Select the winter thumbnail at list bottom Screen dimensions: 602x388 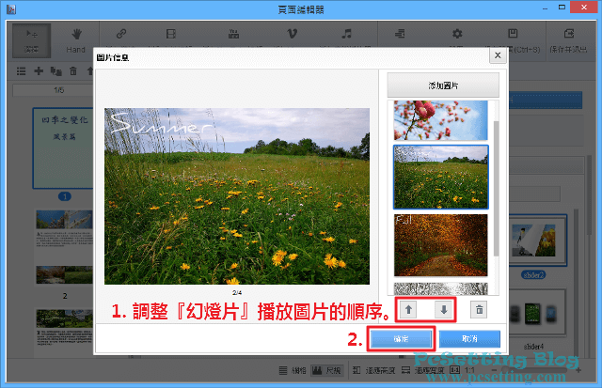pyautogui.click(x=440, y=287)
